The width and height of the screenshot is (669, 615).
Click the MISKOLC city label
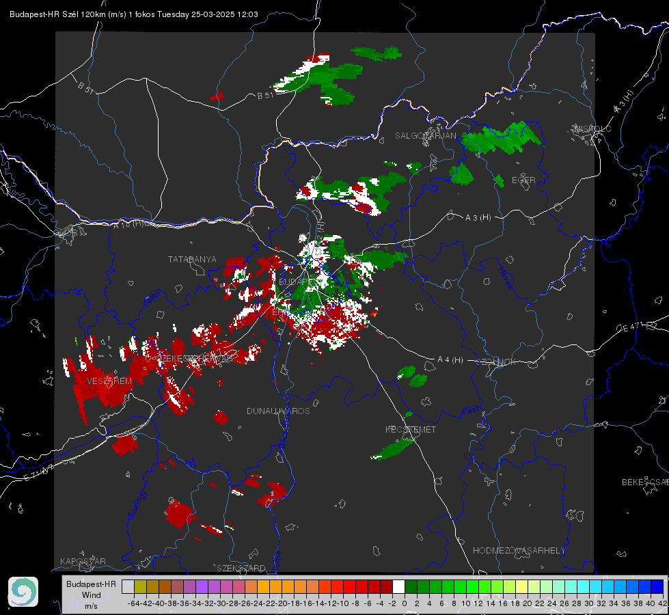coord(592,128)
